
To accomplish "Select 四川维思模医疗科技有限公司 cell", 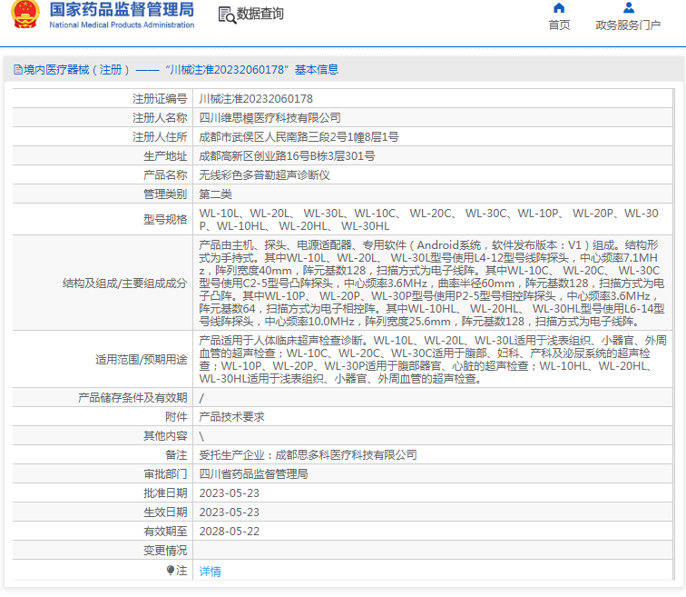I will pyautogui.click(x=269, y=118).
